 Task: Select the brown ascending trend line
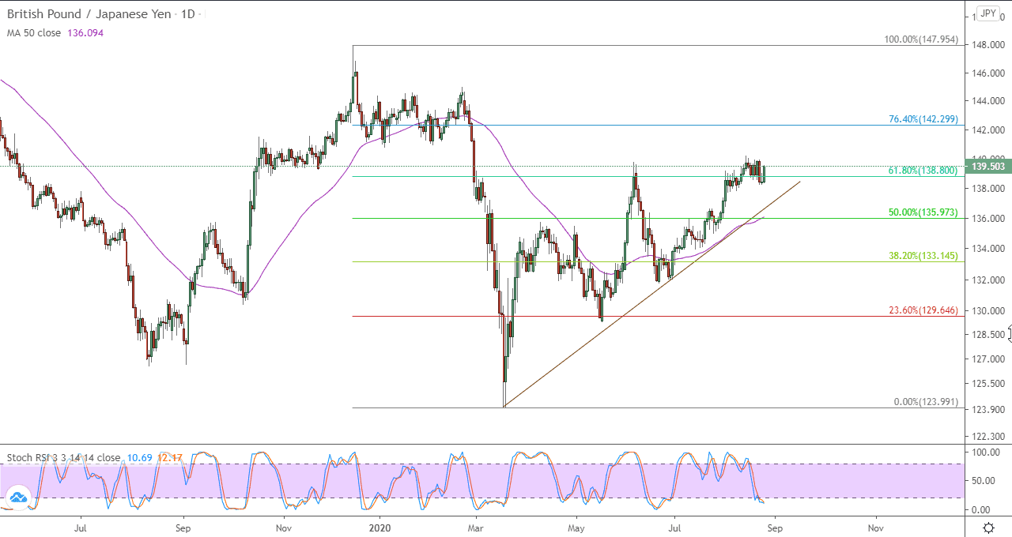tap(652, 294)
